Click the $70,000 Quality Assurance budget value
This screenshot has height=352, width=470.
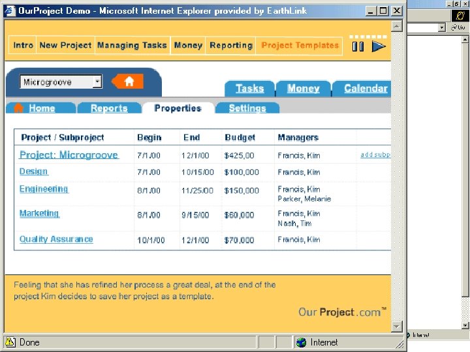pyautogui.click(x=239, y=240)
